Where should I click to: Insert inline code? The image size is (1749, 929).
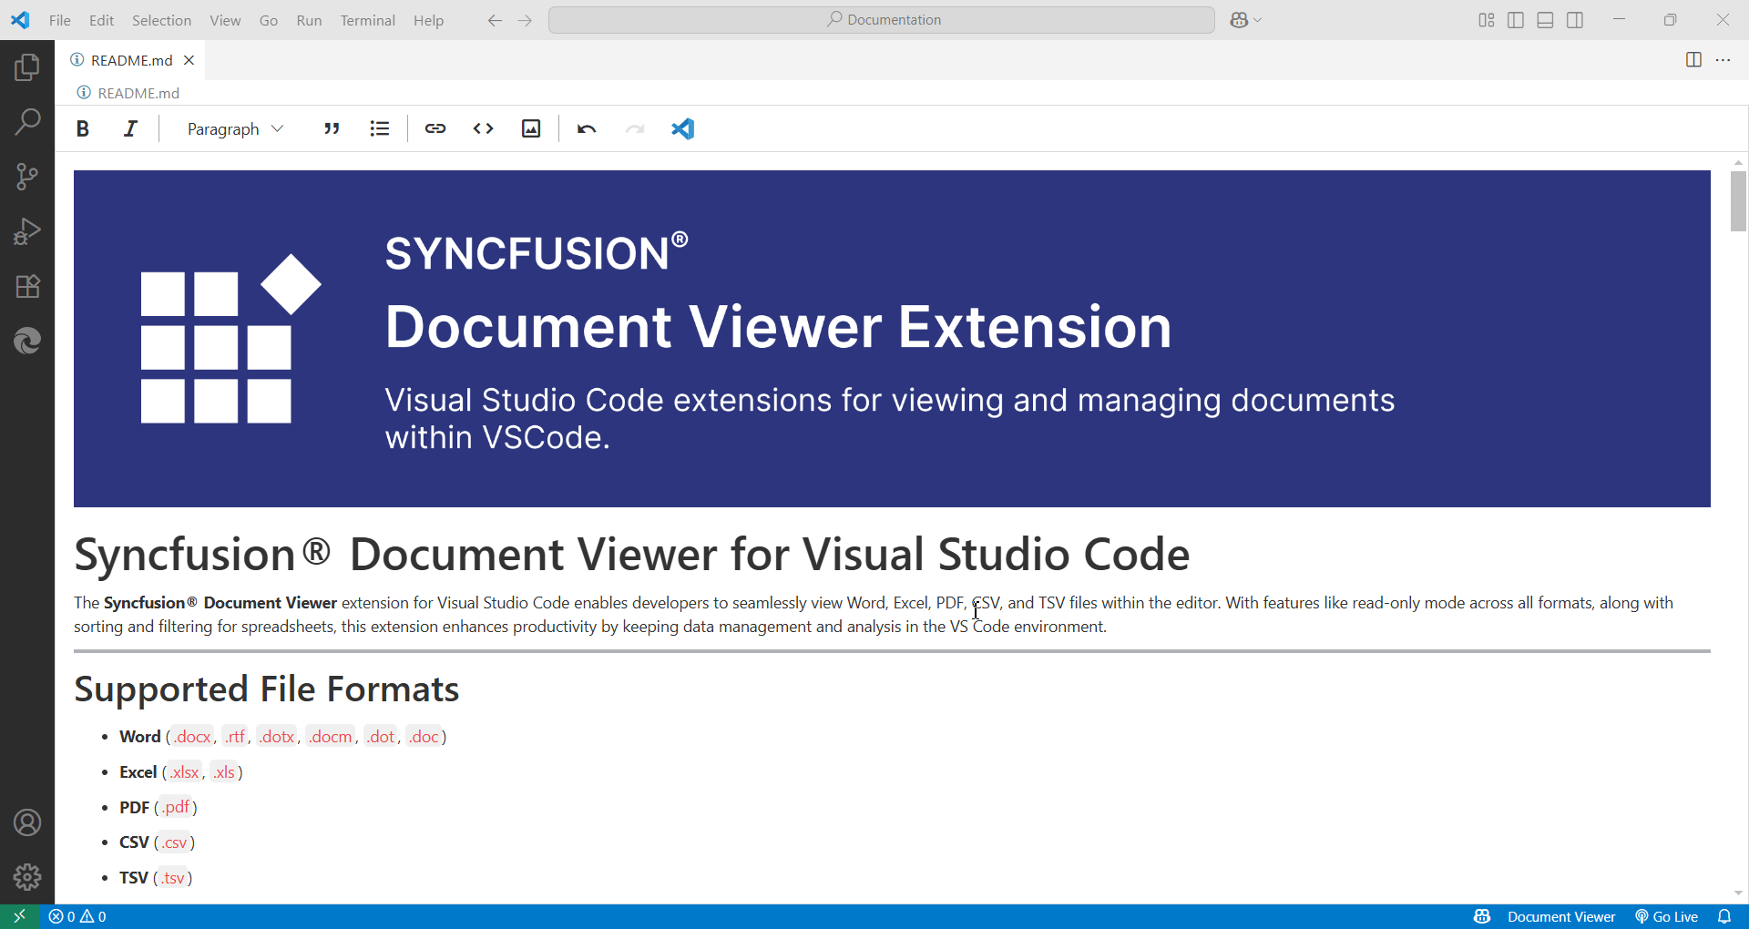pyautogui.click(x=484, y=128)
